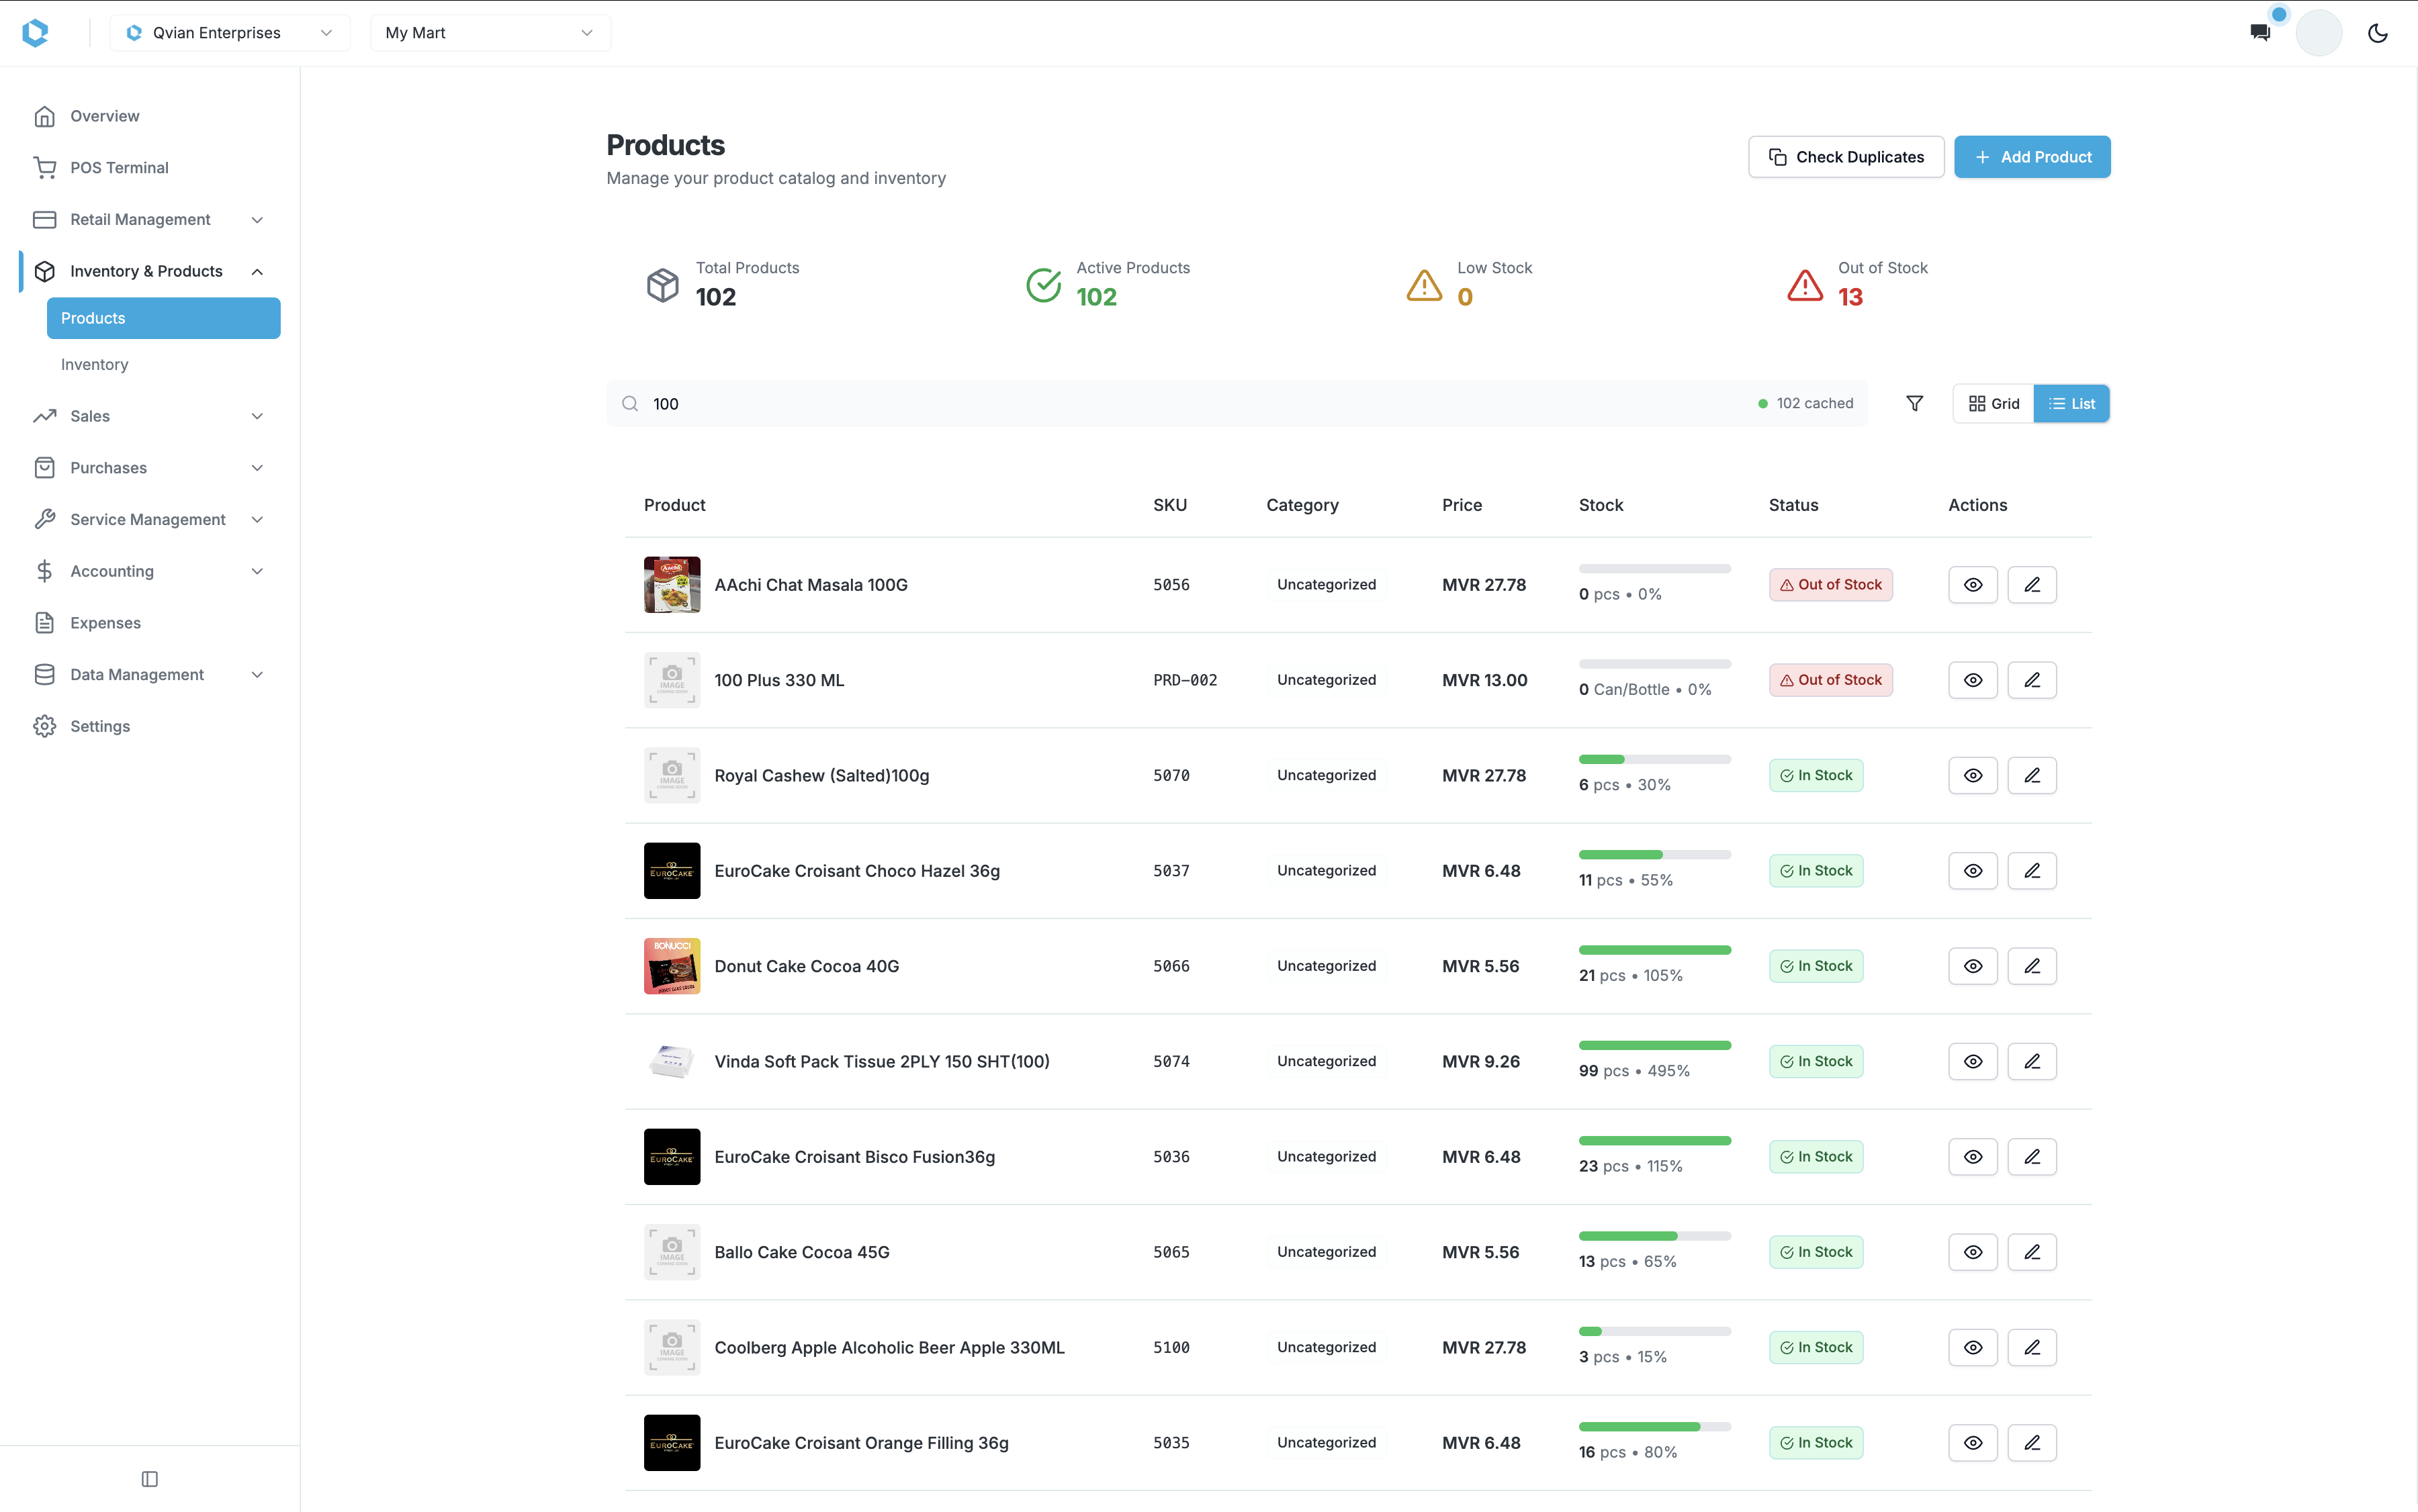Viewport: 2418px width, 1512px height.
Task: Open the filter options funnel icon
Action: [x=1914, y=403]
